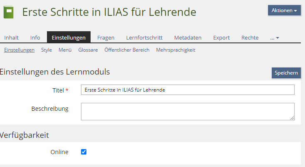Open the Metadaten tab
The width and height of the screenshot is (305, 167).
pyautogui.click(x=188, y=37)
